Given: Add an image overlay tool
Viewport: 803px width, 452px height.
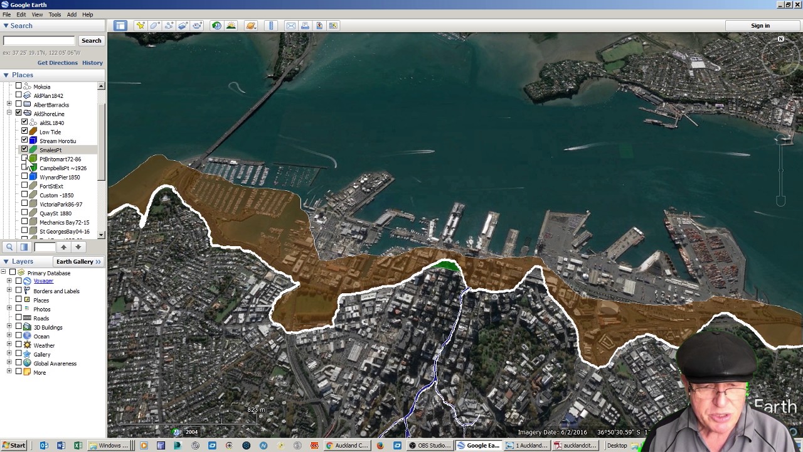Looking at the screenshot, I should 183,26.
